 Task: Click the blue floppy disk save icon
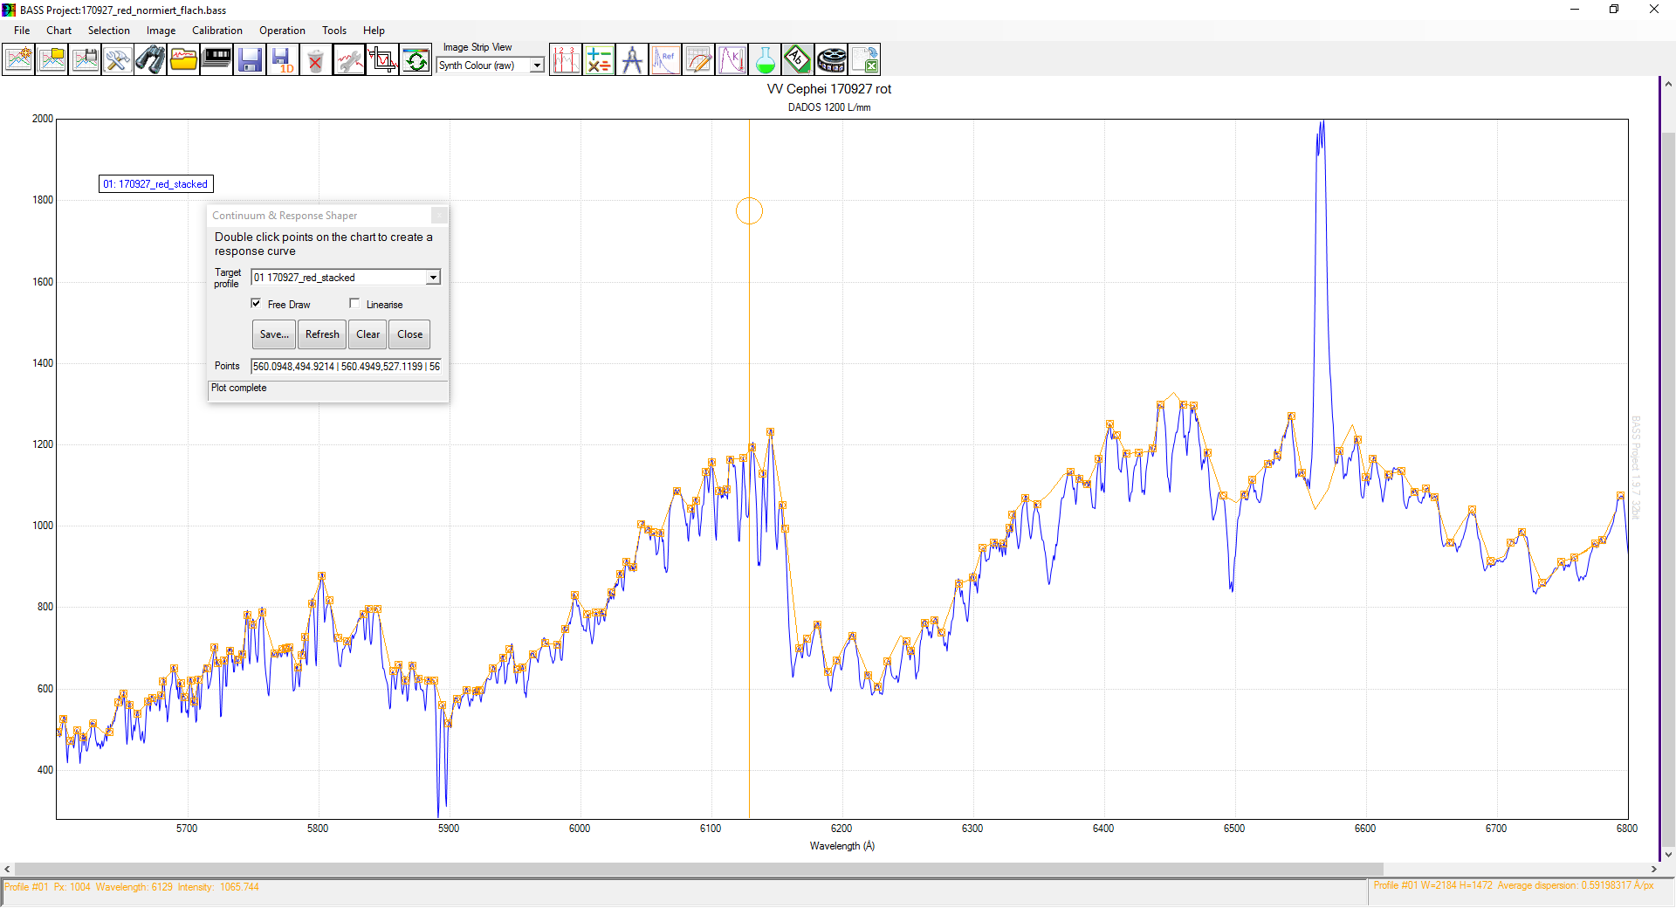coord(250,60)
